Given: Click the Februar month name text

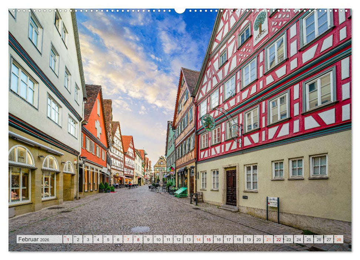Looking at the screenshot, I should click(x=29, y=239).
